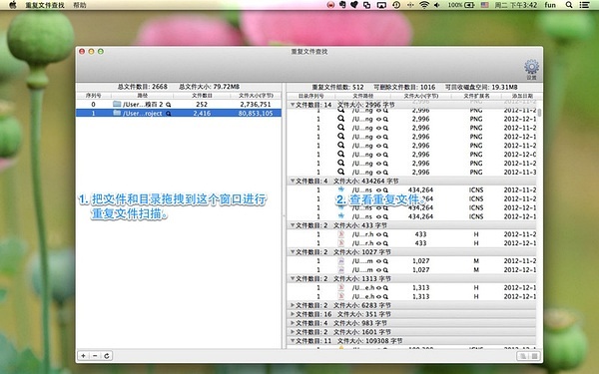Sort folder list by 序列号 column
The height and width of the screenshot is (374, 599).
pos(93,96)
